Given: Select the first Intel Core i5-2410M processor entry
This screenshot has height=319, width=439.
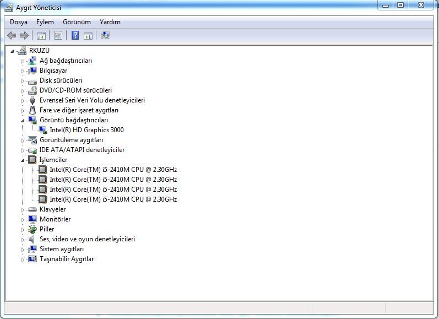Looking at the screenshot, I should pos(113,170).
